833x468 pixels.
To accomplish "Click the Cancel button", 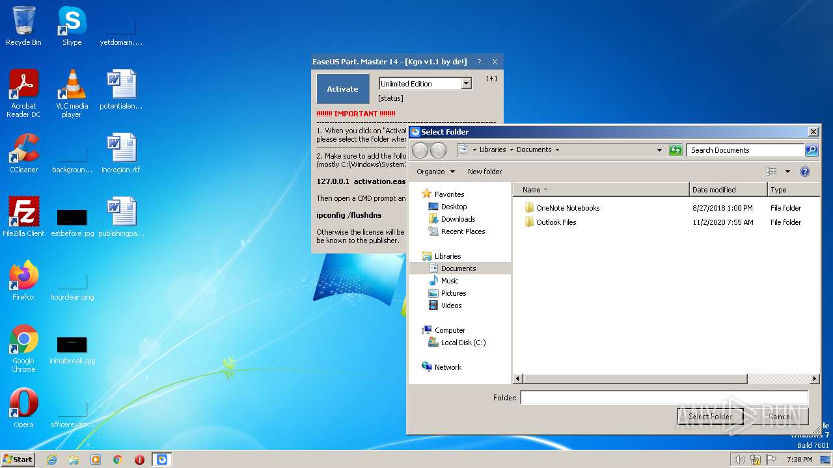I will click(x=780, y=417).
